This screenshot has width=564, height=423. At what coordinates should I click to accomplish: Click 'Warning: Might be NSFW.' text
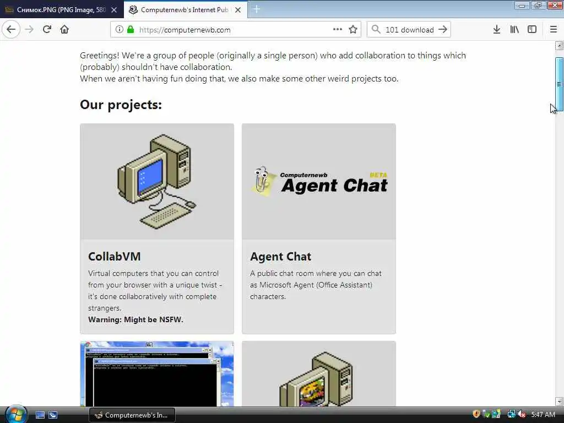tap(135, 319)
